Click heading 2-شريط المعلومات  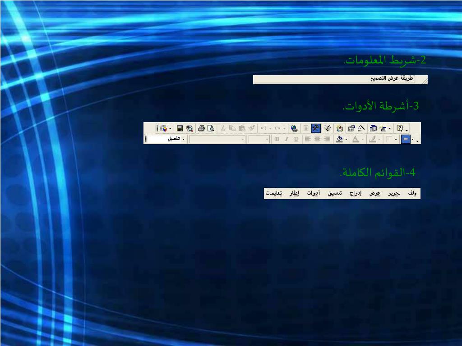coord(385,60)
